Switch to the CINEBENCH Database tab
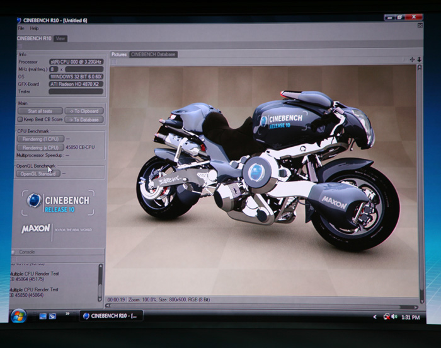The height and width of the screenshot is (348, 441). [153, 54]
